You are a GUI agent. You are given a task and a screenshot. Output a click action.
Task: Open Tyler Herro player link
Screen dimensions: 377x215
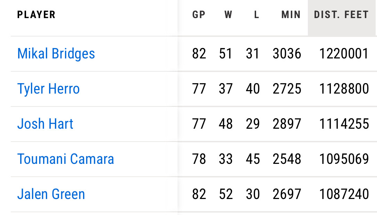coord(48,89)
